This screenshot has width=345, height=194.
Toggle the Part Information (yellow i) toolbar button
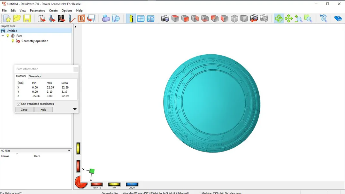click(131, 19)
